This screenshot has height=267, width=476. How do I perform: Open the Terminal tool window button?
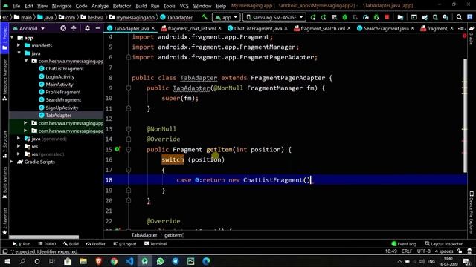click(155, 244)
